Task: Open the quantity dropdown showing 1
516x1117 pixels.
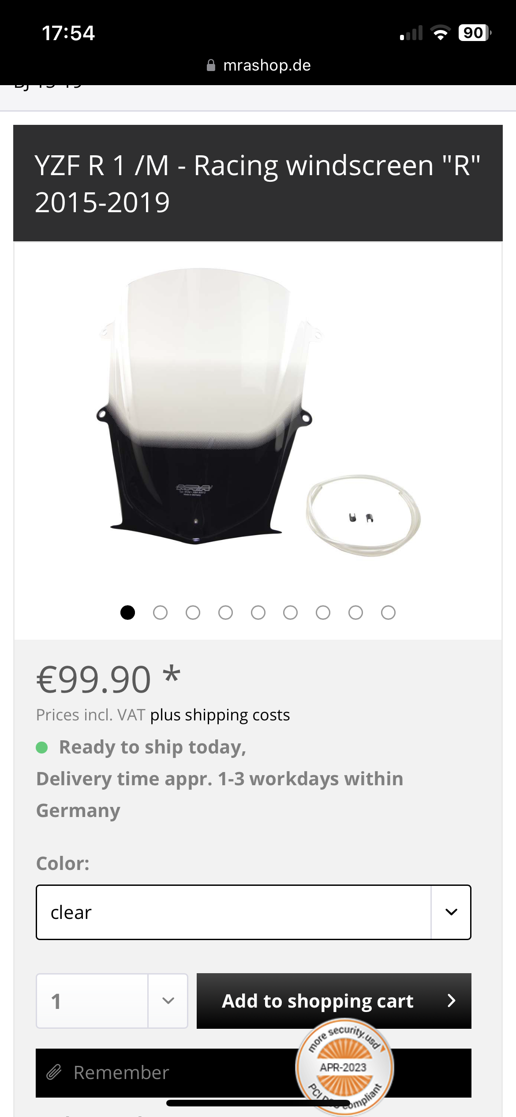Action: click(112, 1001)
